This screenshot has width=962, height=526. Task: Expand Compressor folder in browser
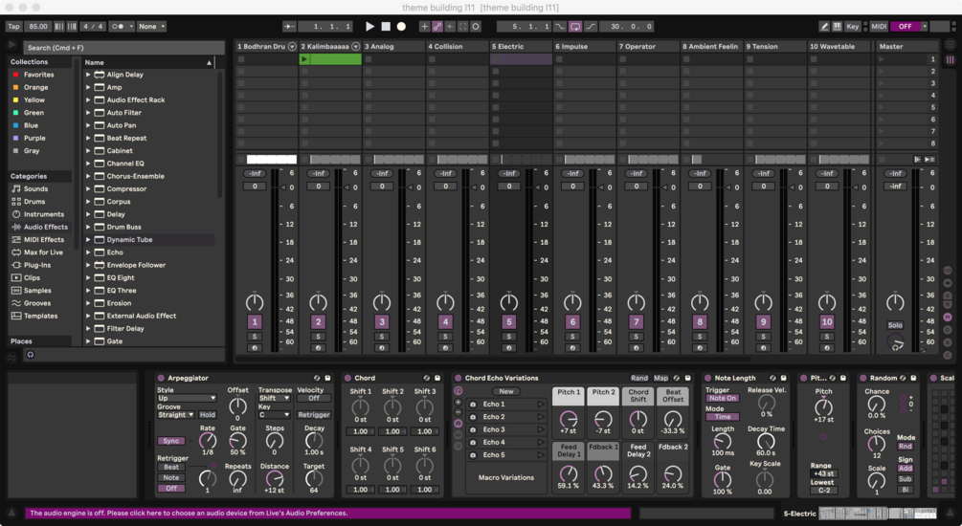point(88,188)
